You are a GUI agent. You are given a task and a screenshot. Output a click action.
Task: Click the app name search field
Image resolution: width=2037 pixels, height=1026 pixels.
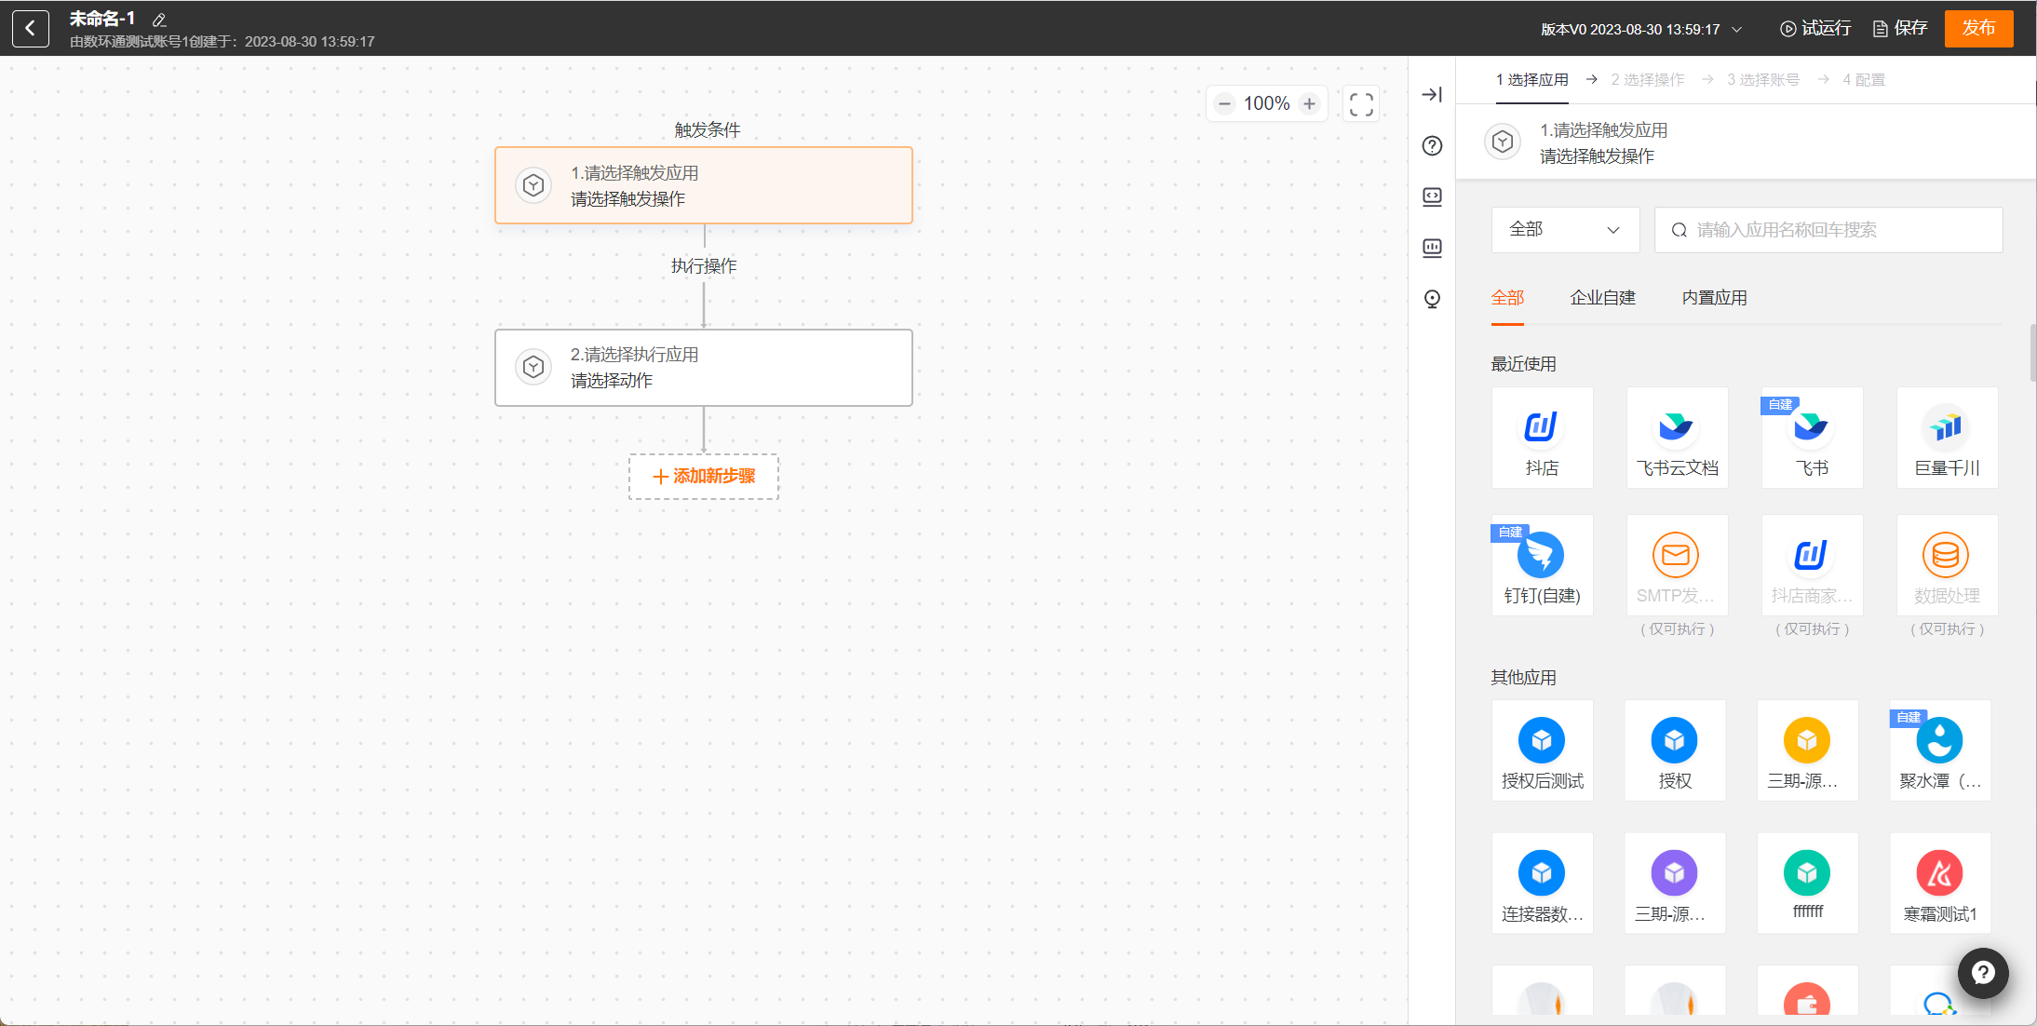coord(1828,230)
